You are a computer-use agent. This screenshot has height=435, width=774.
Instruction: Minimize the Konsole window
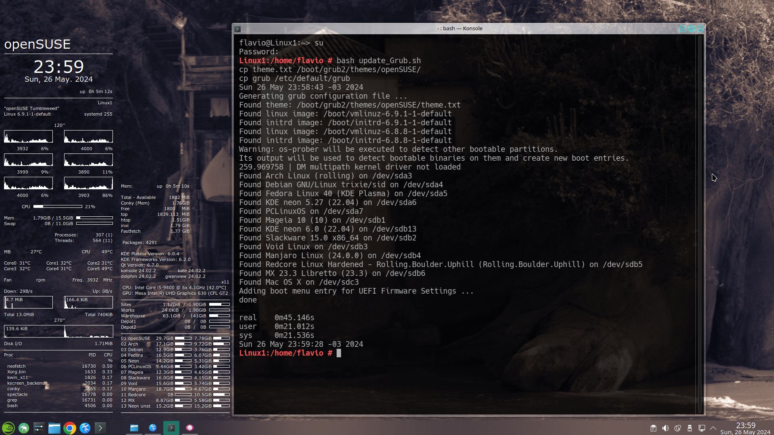(x=682, y=29)
